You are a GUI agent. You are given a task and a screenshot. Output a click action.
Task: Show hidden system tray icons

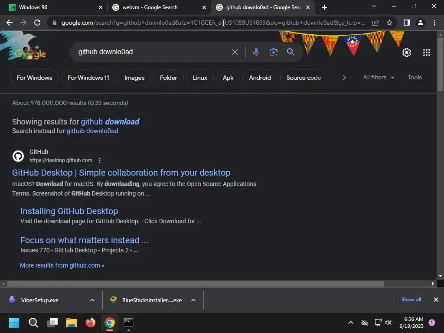[350, 323]
